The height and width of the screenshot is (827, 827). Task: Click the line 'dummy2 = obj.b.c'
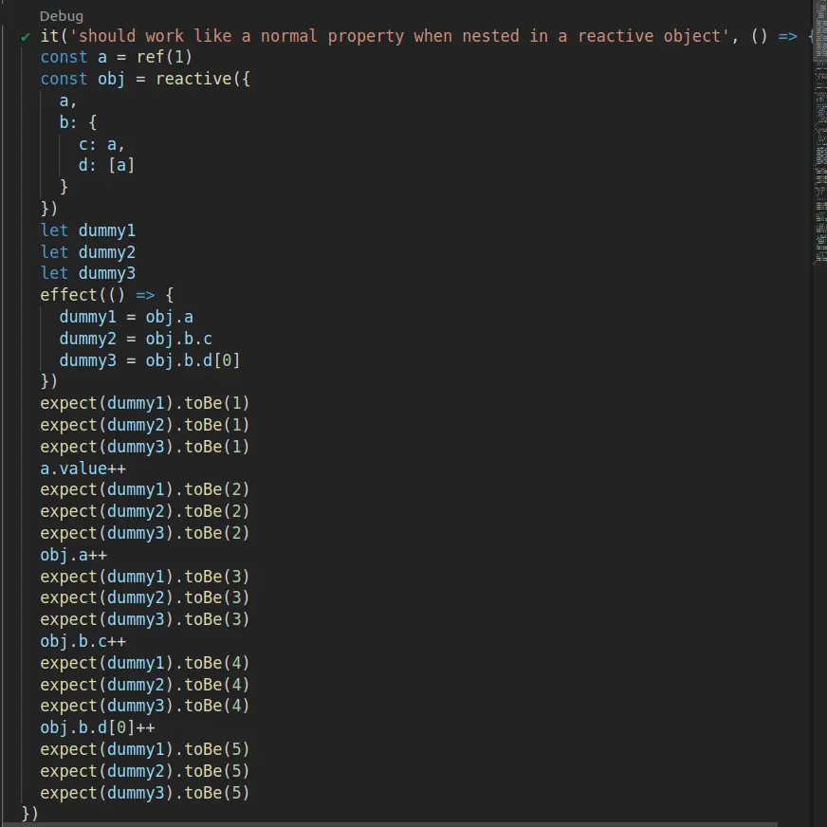click(136, 339)
